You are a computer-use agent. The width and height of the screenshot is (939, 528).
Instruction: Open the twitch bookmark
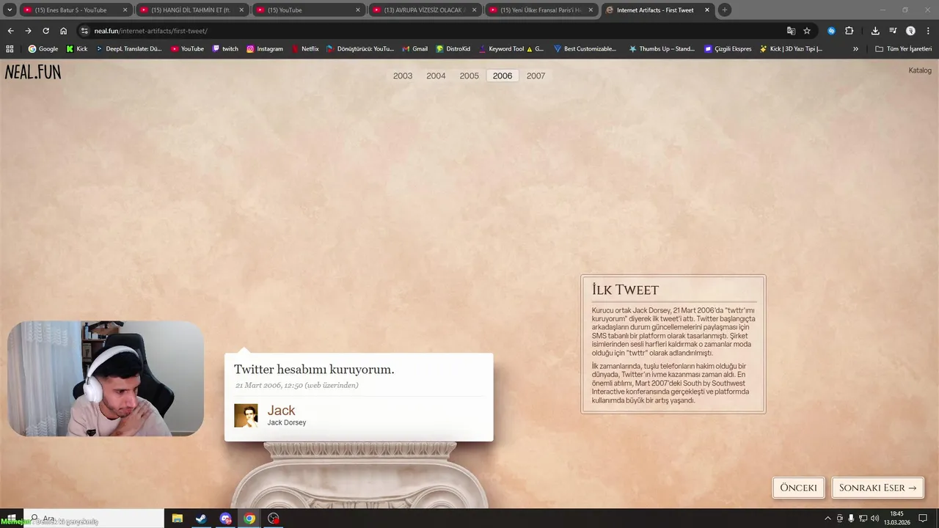(225, 49)
